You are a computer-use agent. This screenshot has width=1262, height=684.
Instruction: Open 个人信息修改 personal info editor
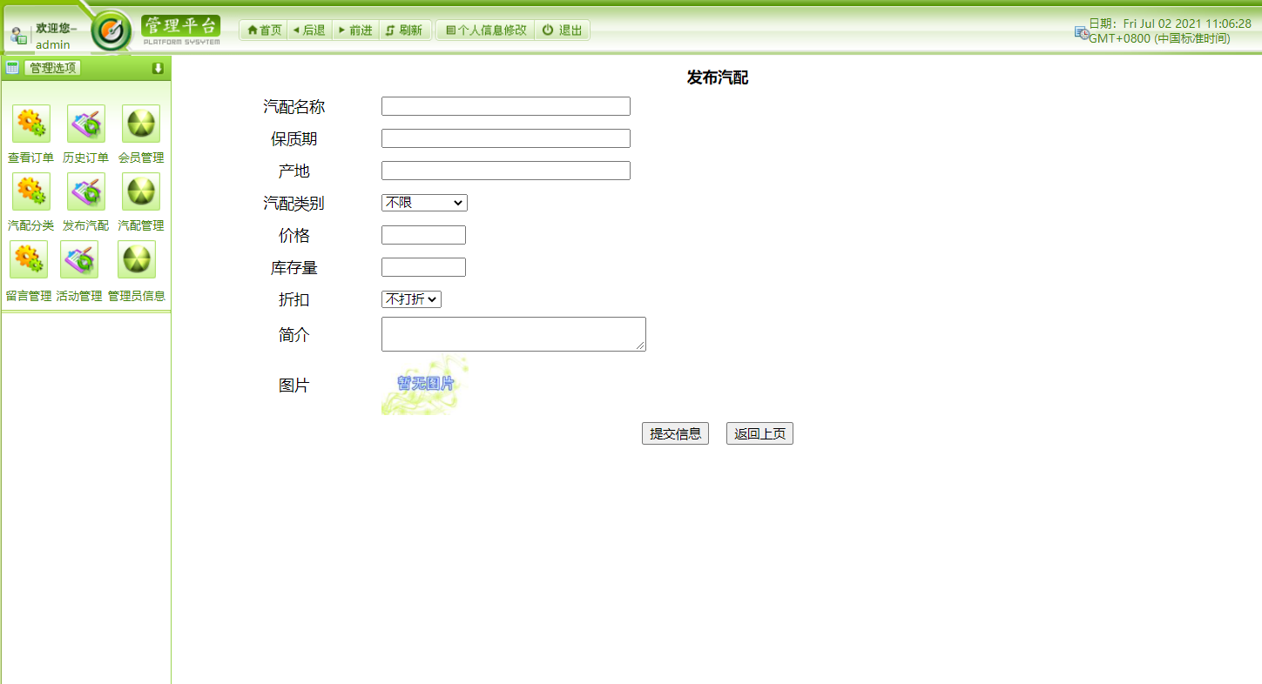[484, 29]
